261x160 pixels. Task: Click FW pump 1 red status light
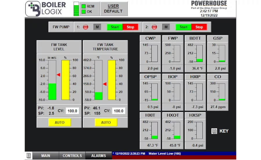tap(86, 27)
